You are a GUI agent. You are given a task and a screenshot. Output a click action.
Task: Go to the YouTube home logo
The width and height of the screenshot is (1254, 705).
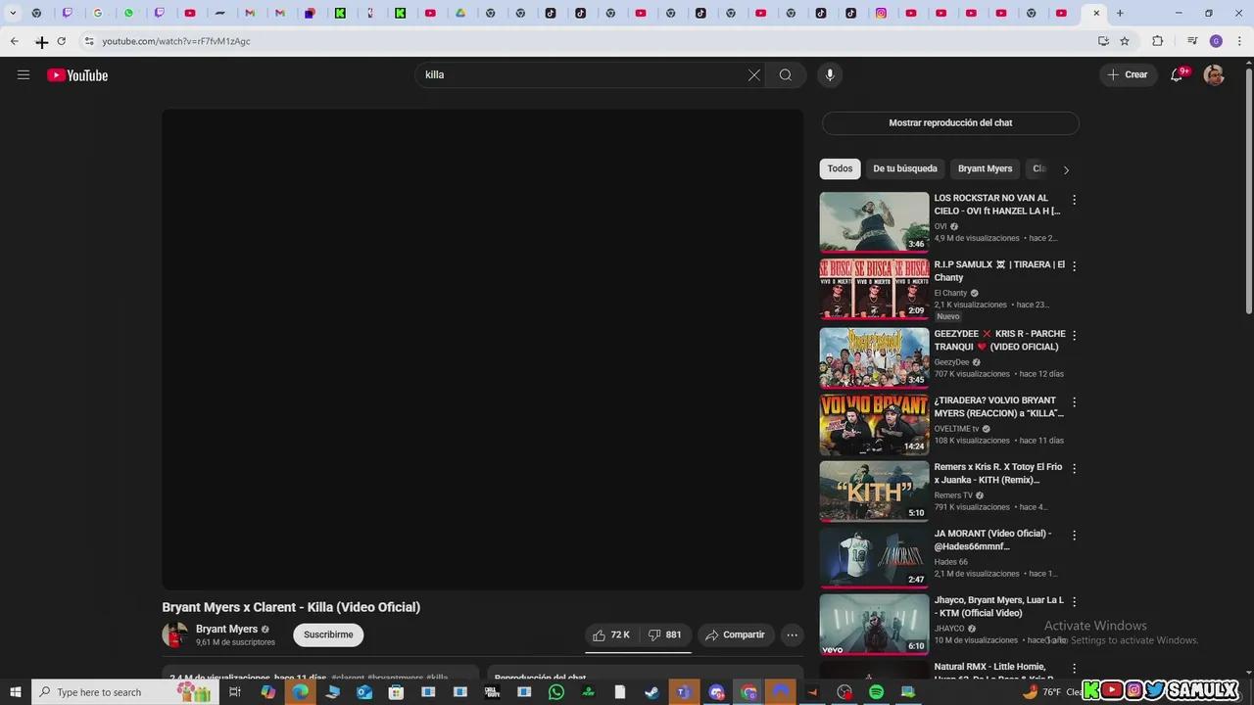(77, 75)
